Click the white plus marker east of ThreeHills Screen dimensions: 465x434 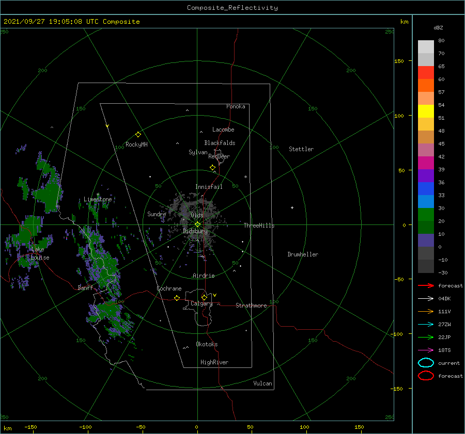click(x=292, y=207)
